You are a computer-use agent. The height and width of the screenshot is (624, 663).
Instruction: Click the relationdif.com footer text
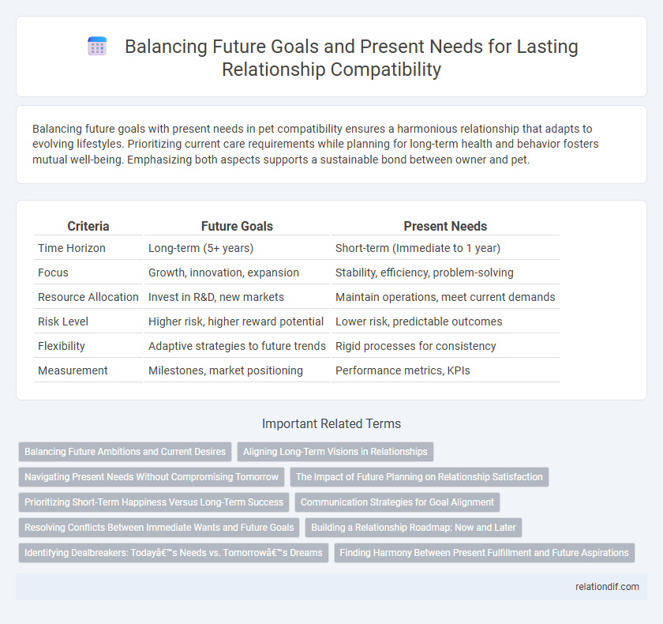point(609,587)
